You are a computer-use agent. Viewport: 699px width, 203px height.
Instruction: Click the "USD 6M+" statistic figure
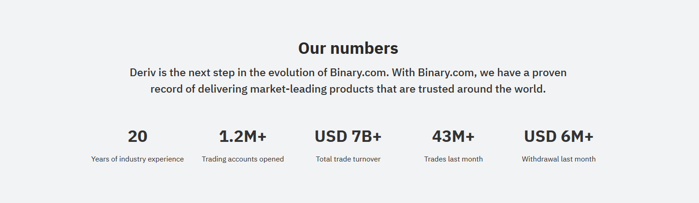[x=559, y=136]
